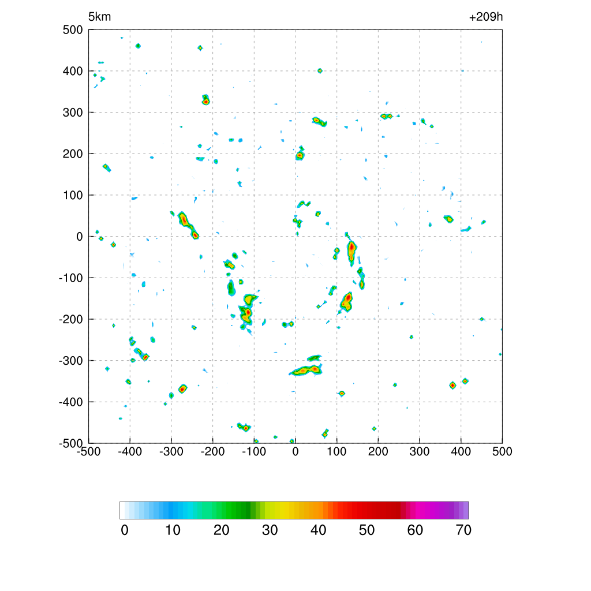Click the x-axis label '-400'

coord(130,451)
